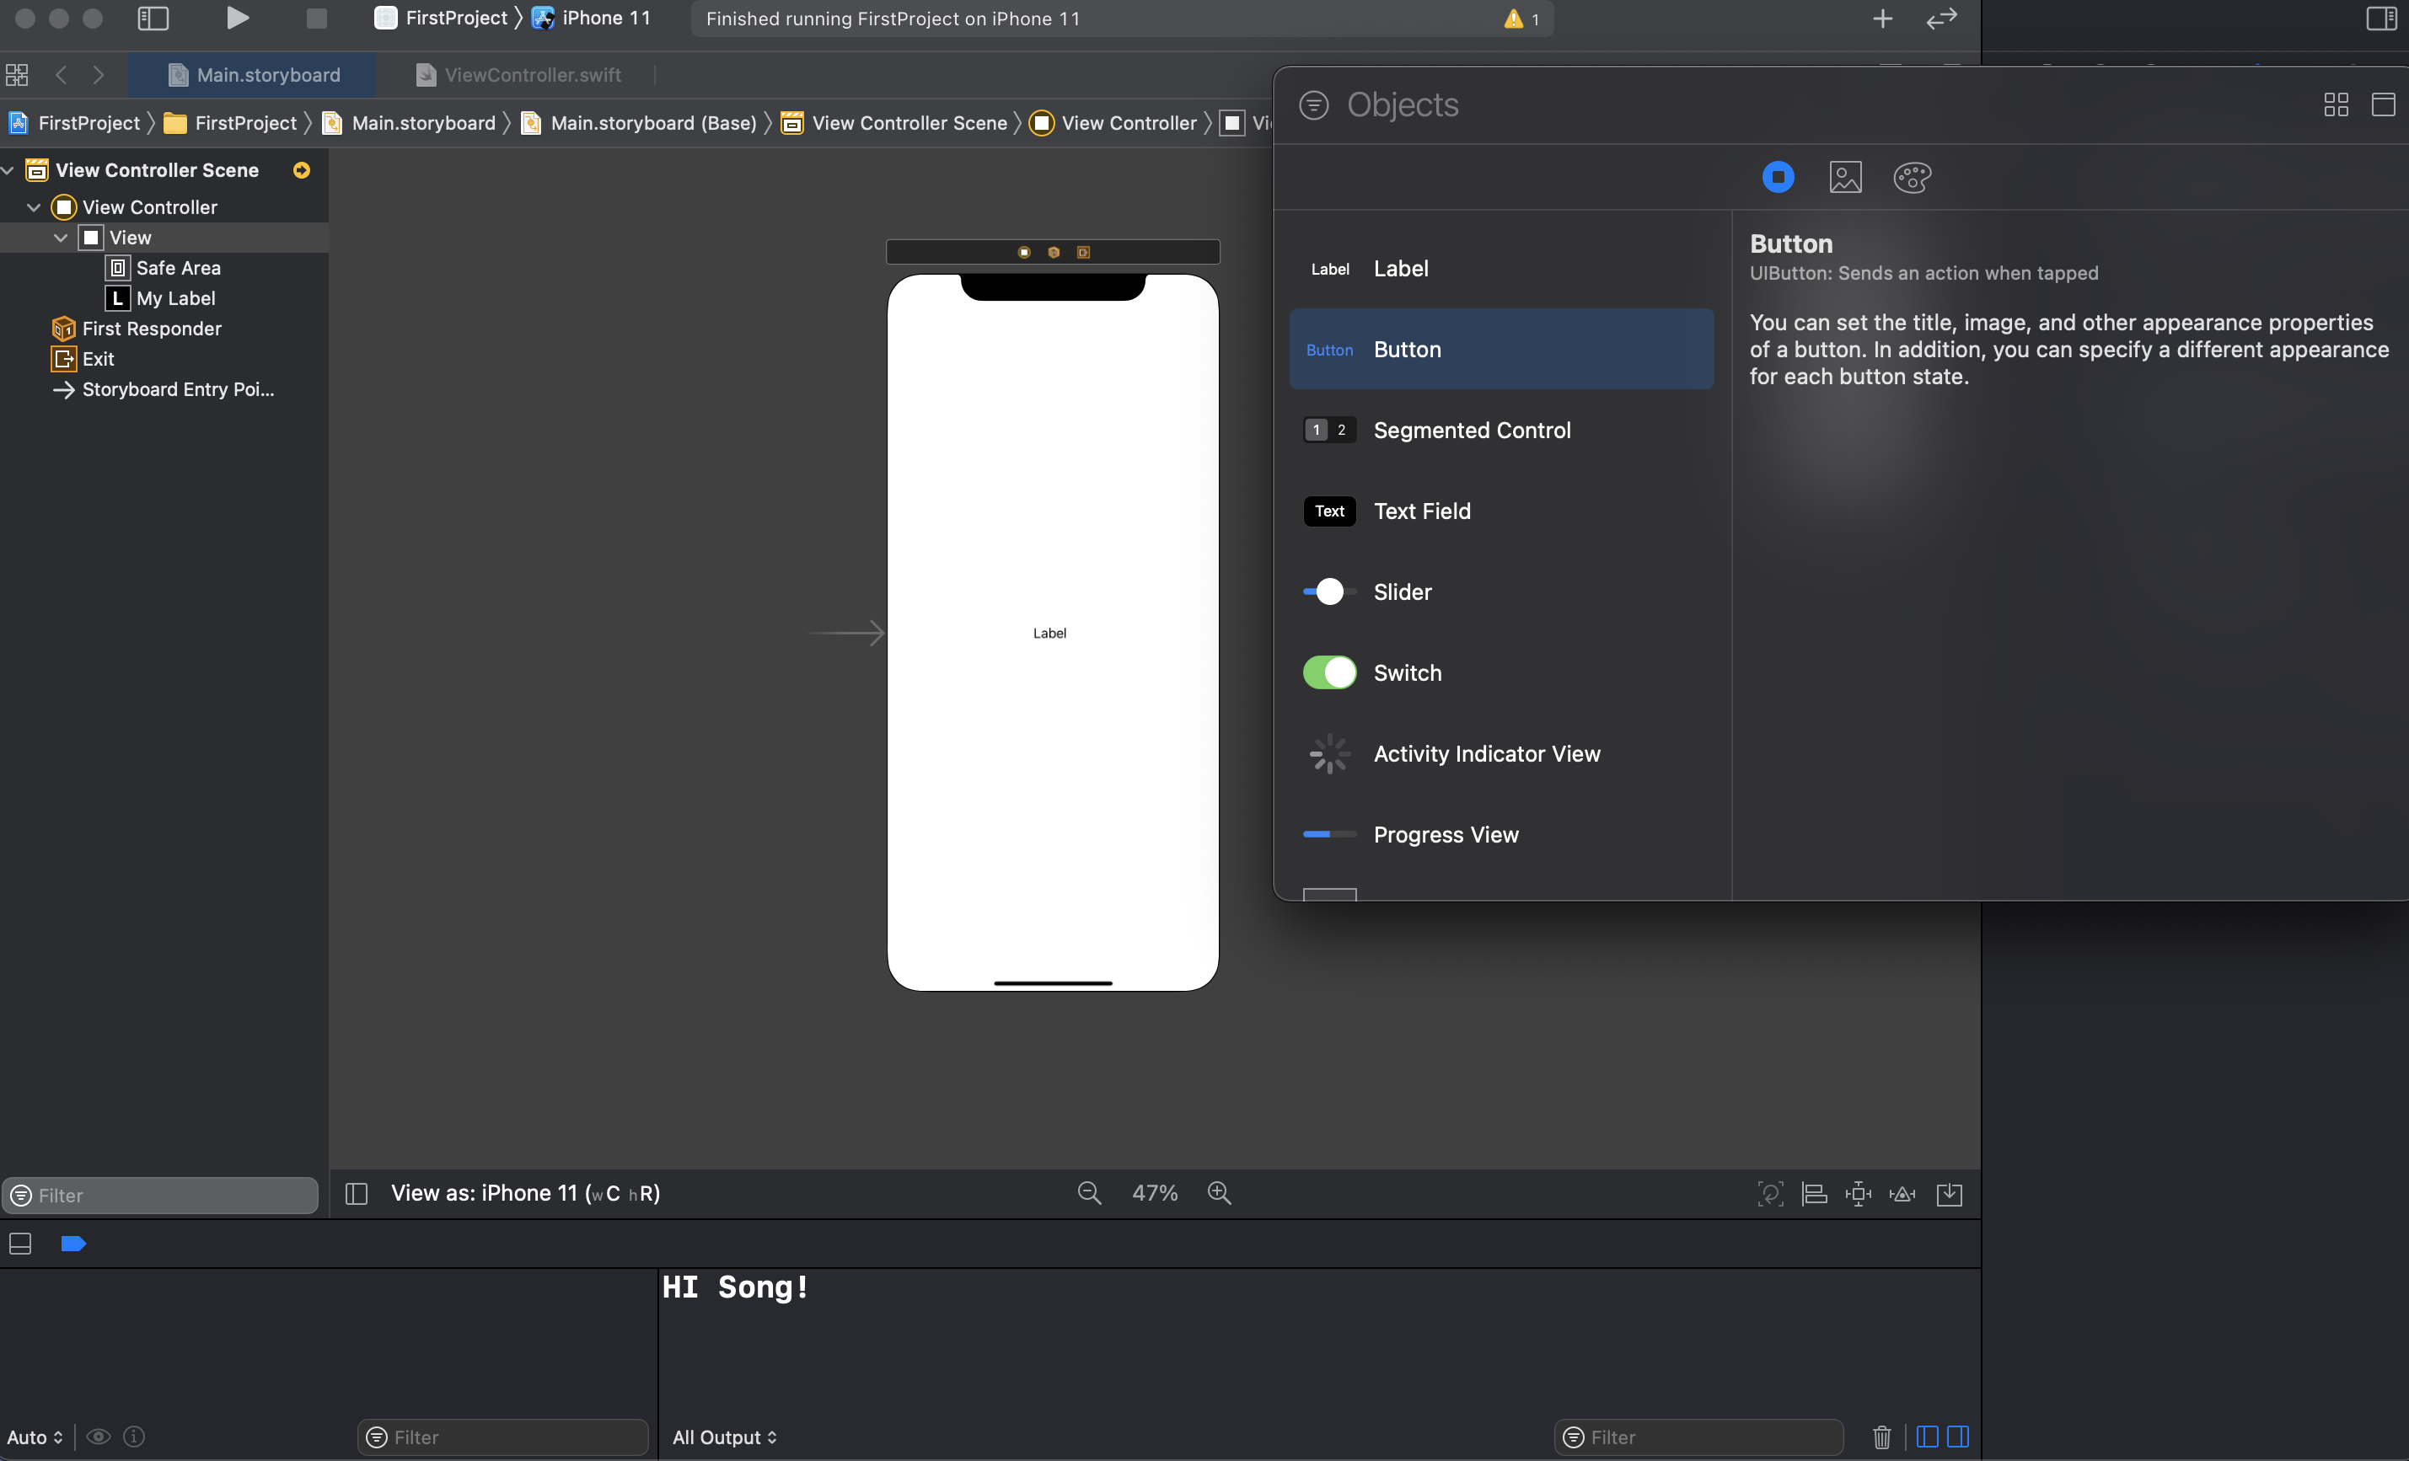Select the Views library icon in Objects panel
This screenshot has width=2409, height=1461.
(x=1778, y=177)
